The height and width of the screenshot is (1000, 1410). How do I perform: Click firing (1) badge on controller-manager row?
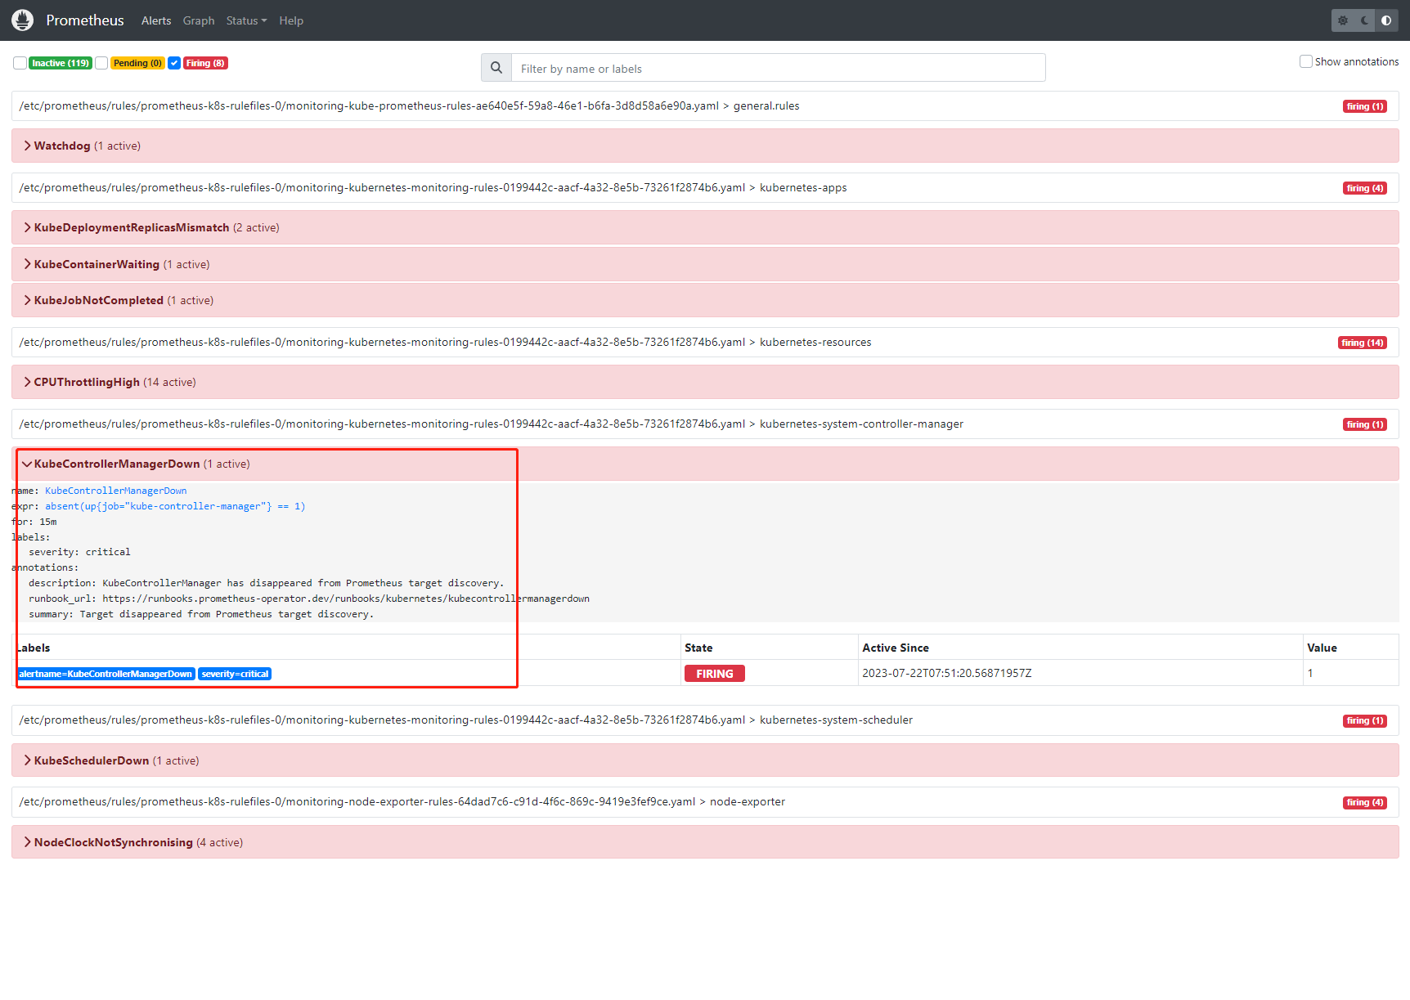[1365, 424]
